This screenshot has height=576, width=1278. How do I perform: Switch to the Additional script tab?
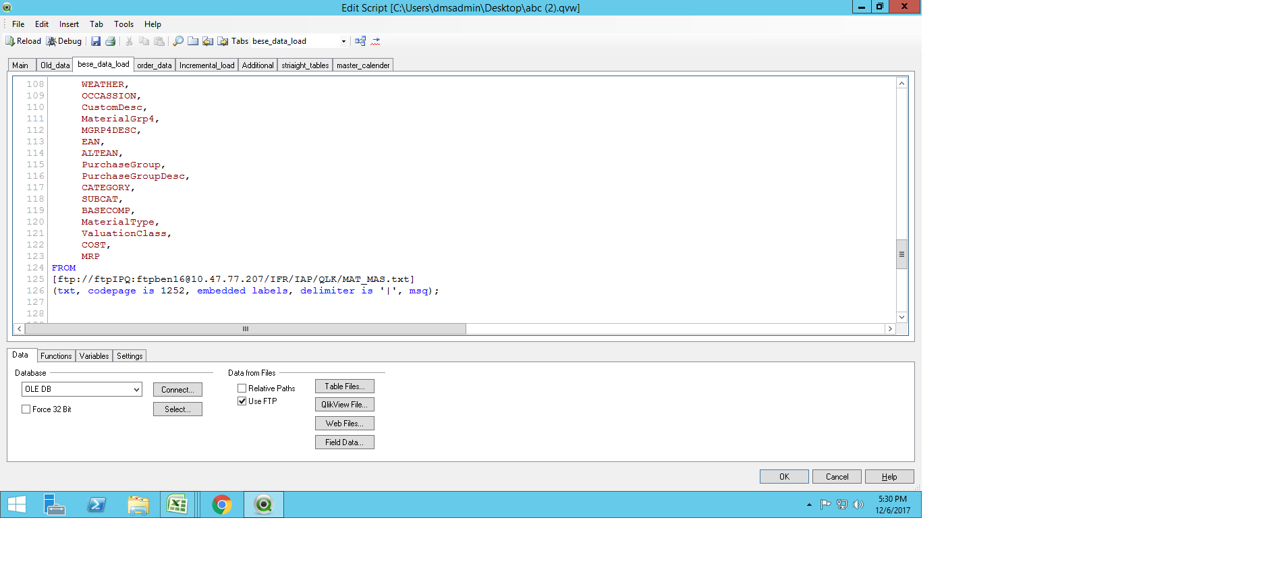pyautogui.click(x=258, y=65)
